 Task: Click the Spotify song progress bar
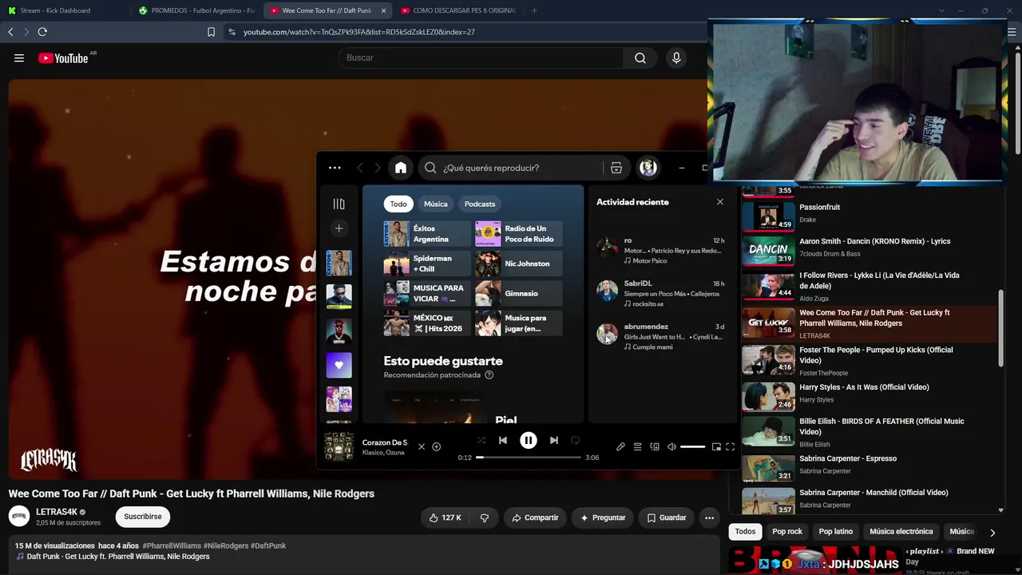(529, 458)
